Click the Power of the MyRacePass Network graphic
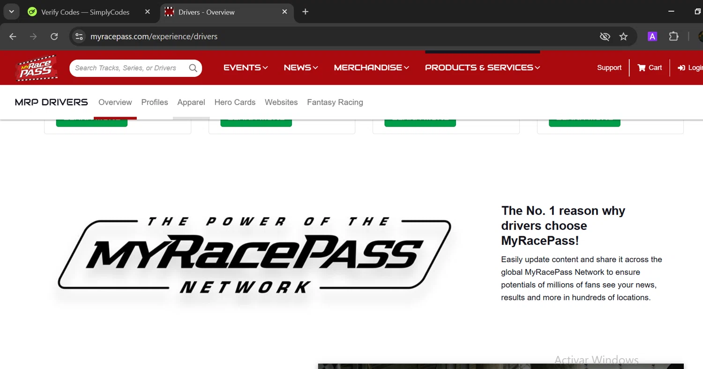 pyautogui.click(x=254, y=256)
